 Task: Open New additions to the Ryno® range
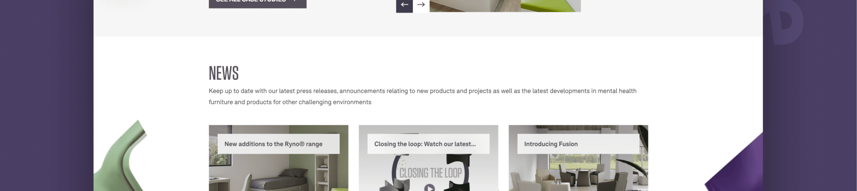click(x=273, y=144)
